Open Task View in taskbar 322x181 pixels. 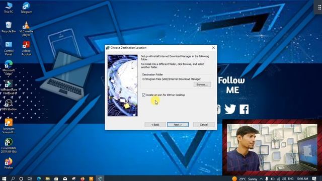30,178
